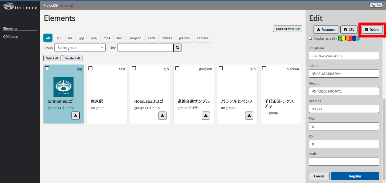
Task: Tick the checkbox on the 東京駅 card
Action: coord(91,69)
